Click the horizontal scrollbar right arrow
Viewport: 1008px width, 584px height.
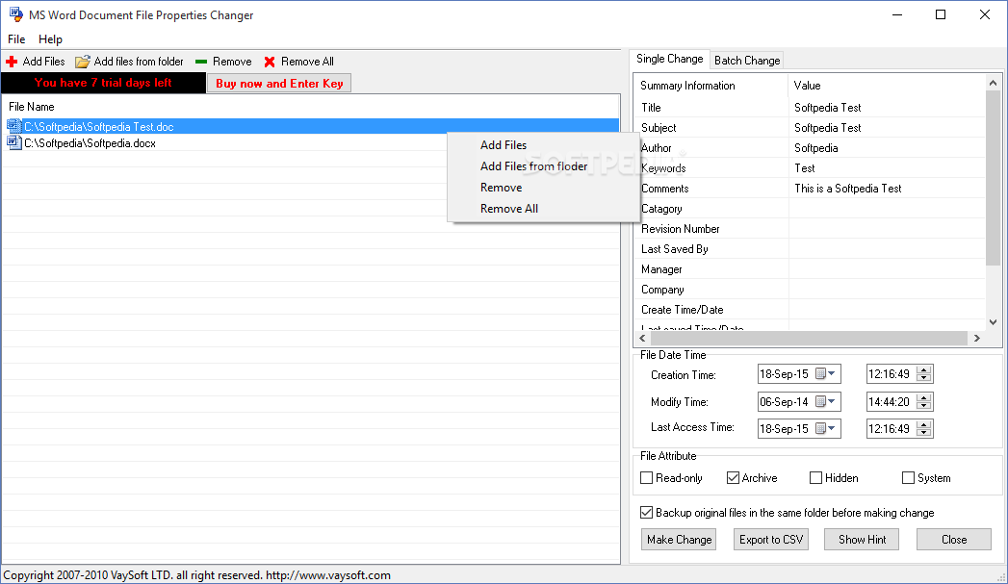[x=976, y=338]
